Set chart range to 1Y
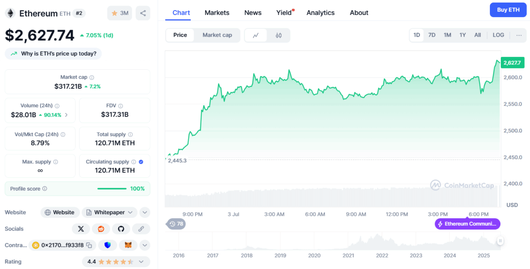Image resolution: width=530 pixels, height=269 pixels. click(x=462, y=35)
